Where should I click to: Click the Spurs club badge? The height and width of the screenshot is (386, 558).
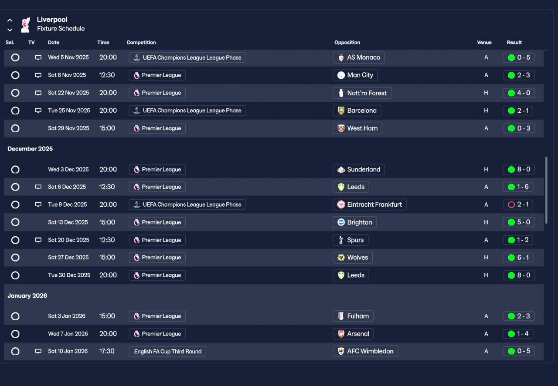[341, 240]
